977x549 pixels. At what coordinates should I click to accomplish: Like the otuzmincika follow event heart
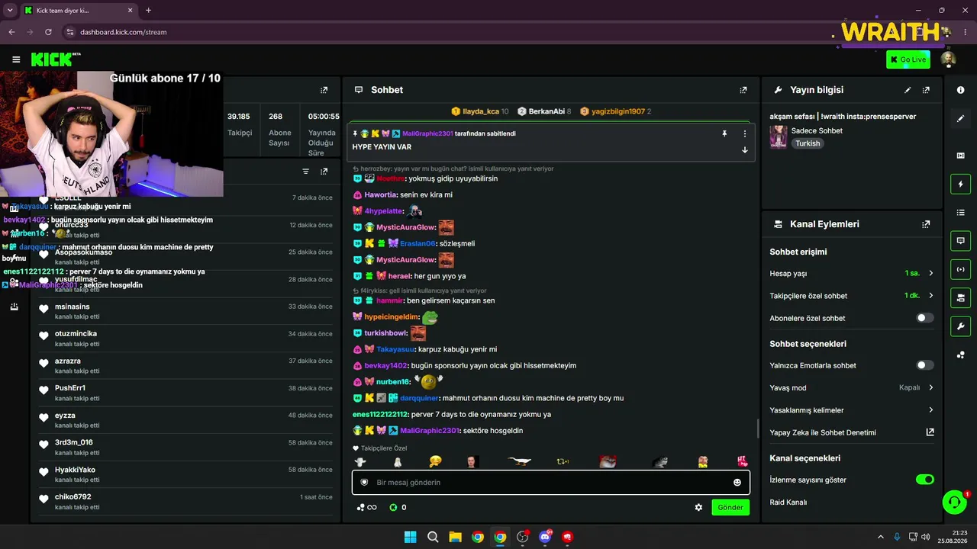[44, 337]
